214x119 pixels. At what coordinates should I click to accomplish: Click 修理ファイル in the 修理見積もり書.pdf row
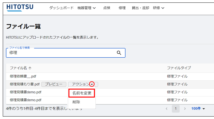pos(177,84)
